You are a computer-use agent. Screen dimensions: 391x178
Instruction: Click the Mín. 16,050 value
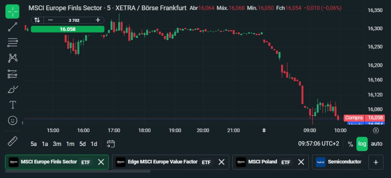pyautogui.click(x=260, y=8)
